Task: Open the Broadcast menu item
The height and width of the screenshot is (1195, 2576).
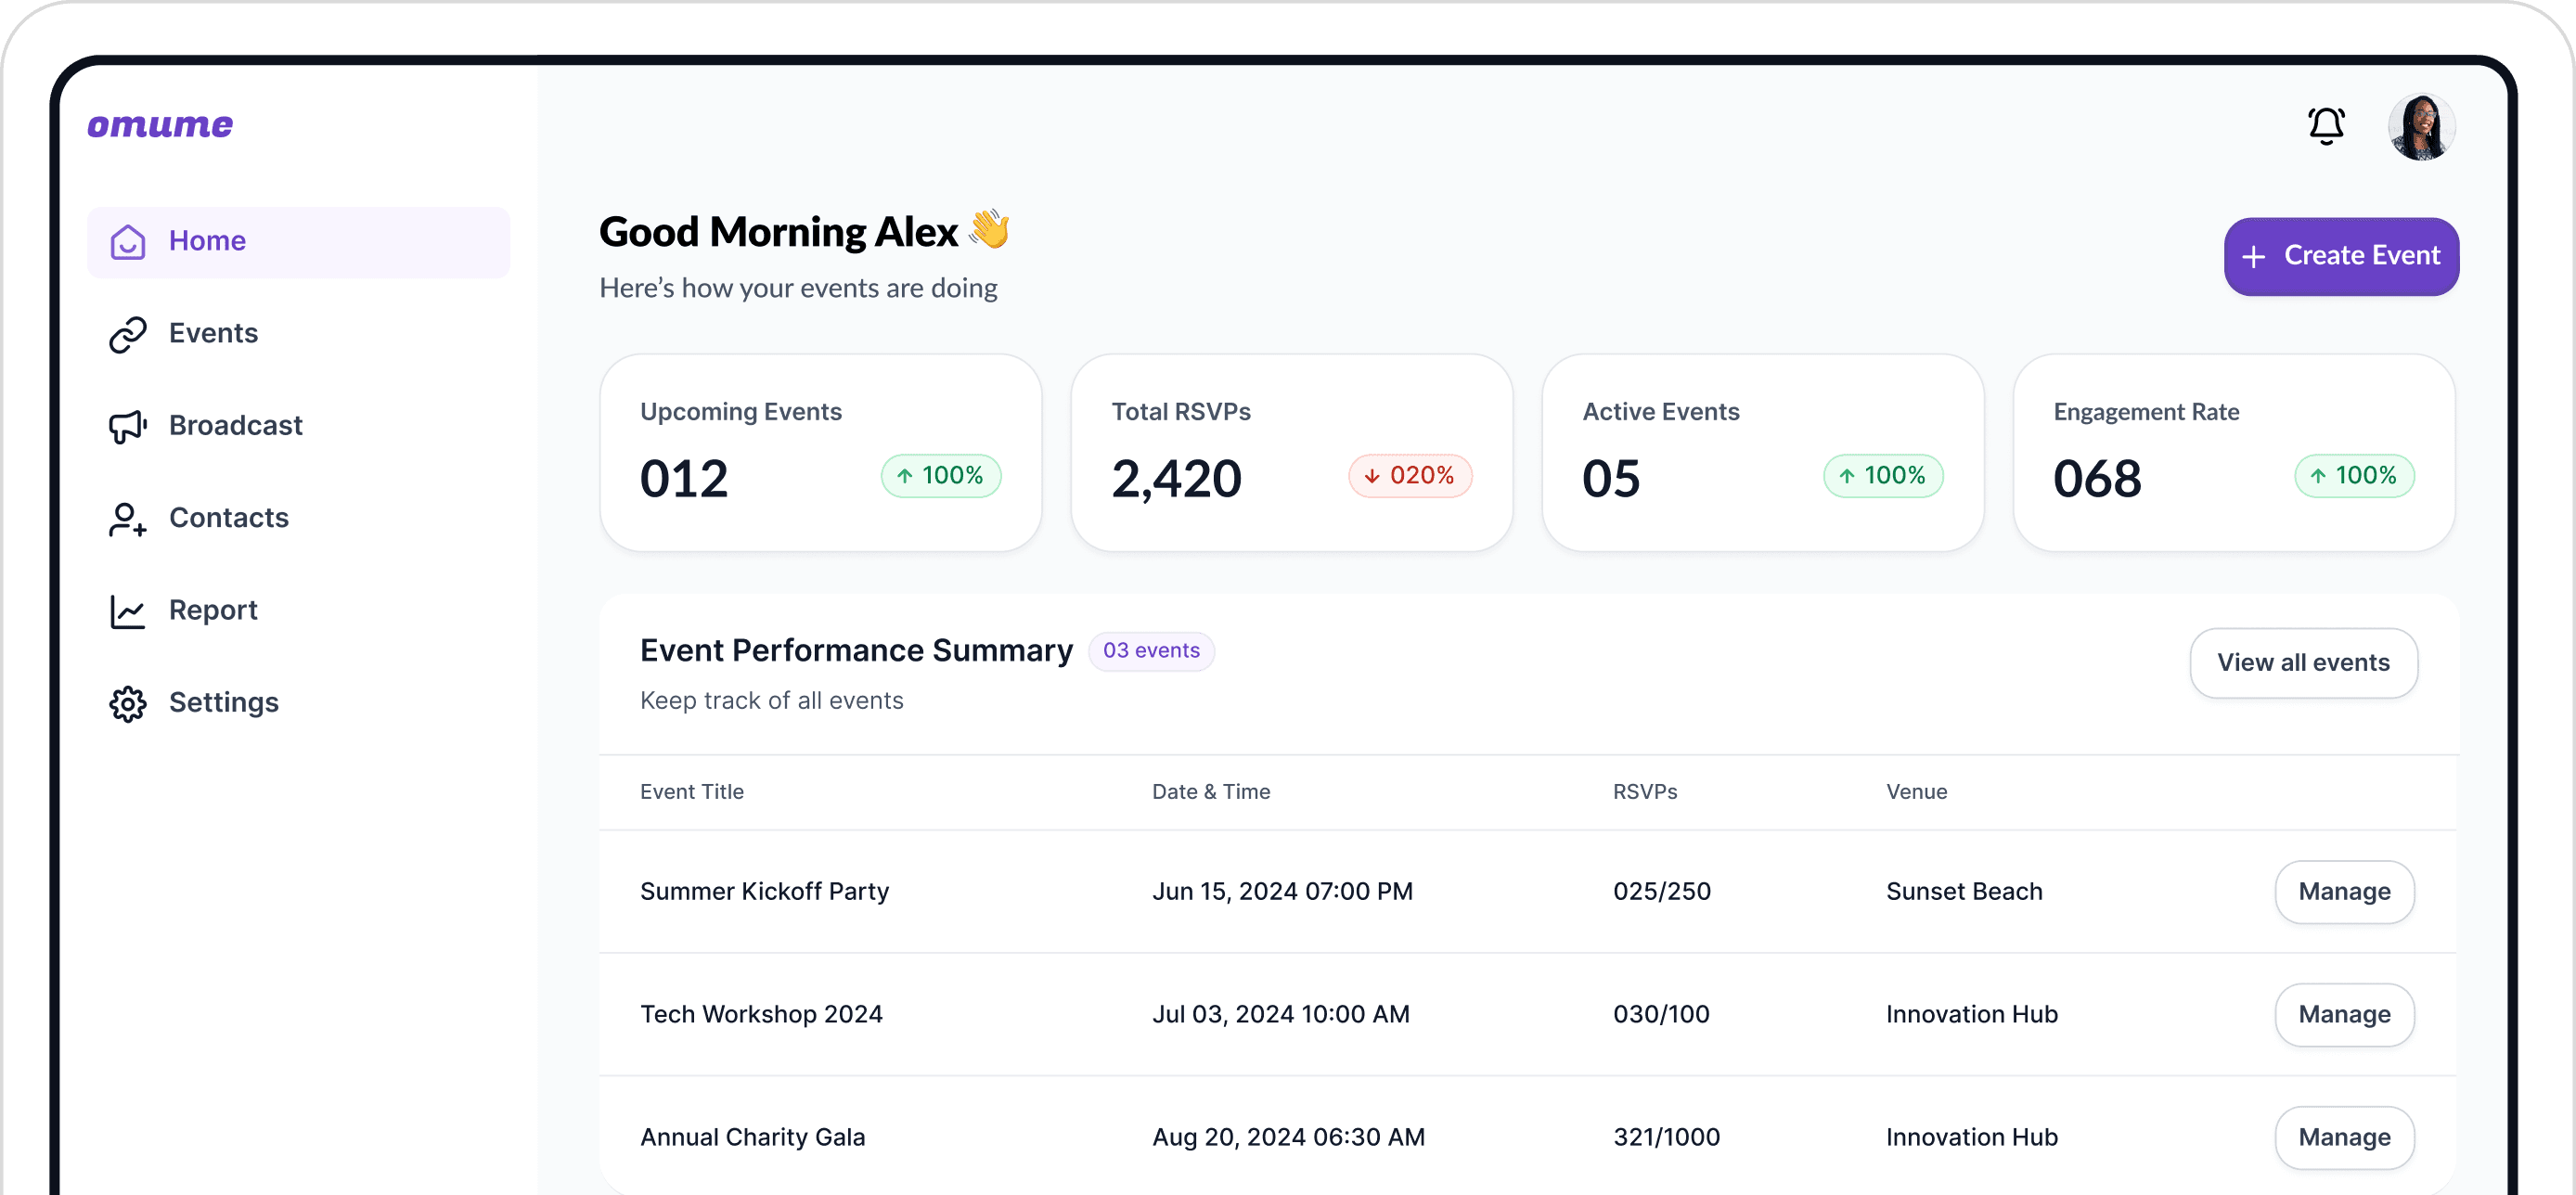Action: coord(235,426)
